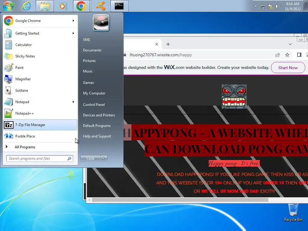Open Chrome tab search chevron

pos(290,44)
